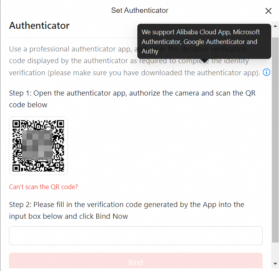Click the supported apps tooltip text
The width and height of the screenshot is (279, 271).
coord(201,41)
